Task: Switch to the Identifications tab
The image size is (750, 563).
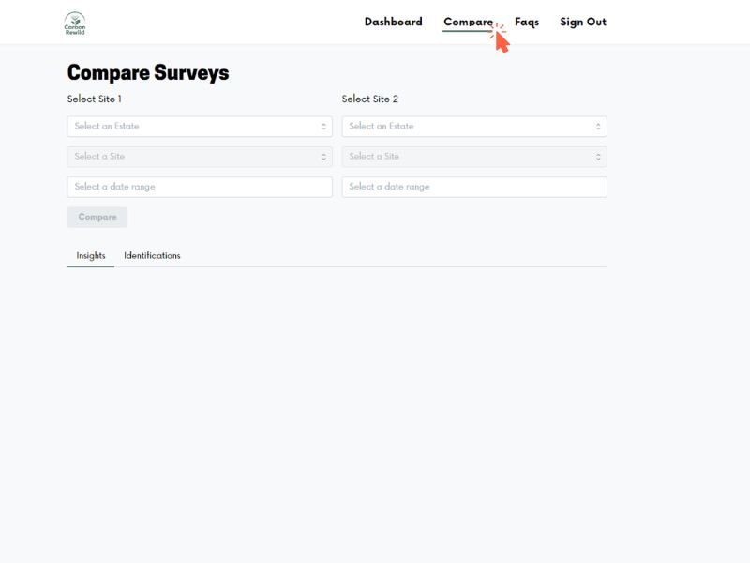Action: [x=152, y=255]
